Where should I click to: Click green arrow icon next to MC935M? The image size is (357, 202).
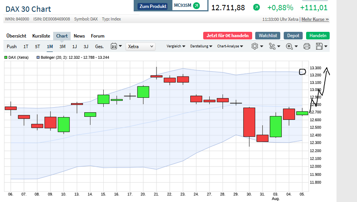(x=196, y=5)
